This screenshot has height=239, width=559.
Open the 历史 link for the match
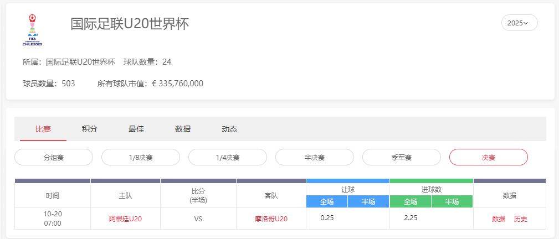(x=521, y=219)
